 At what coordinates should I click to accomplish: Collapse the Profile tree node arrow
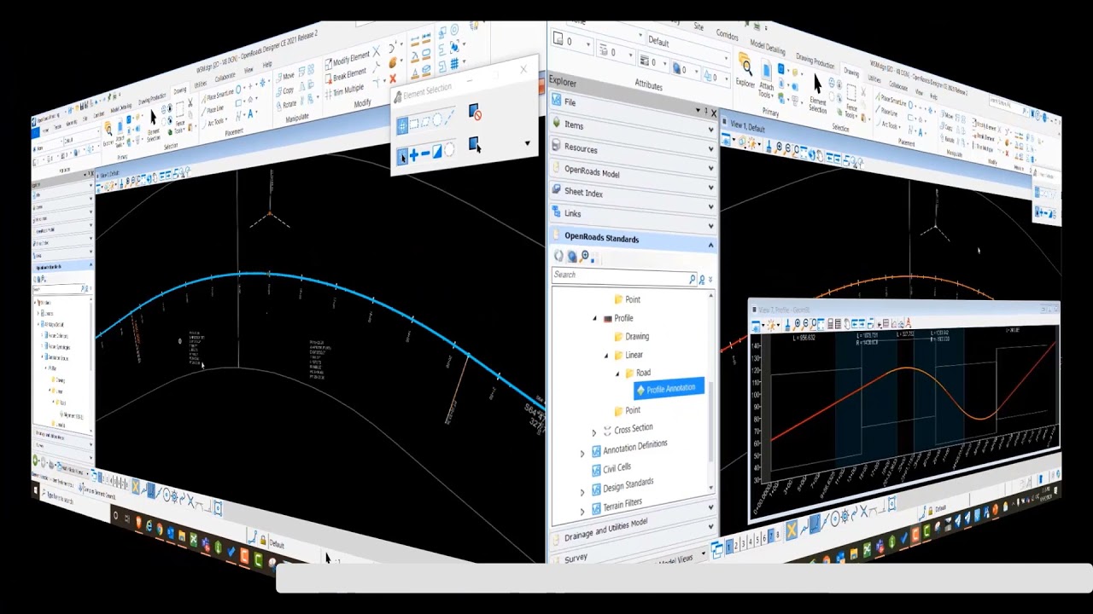(x=595, y=318)
